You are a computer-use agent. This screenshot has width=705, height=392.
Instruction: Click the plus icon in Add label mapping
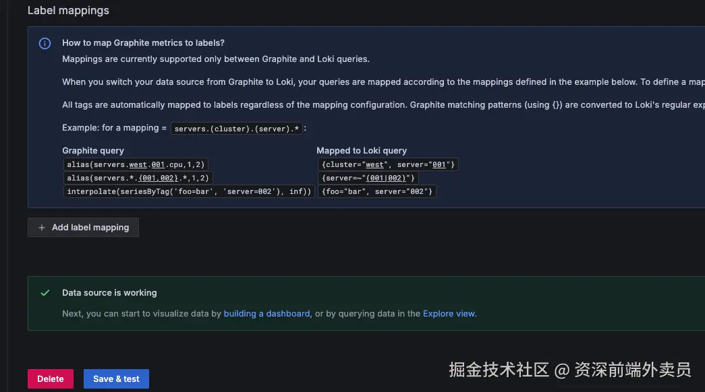click(x=41, y=228)
